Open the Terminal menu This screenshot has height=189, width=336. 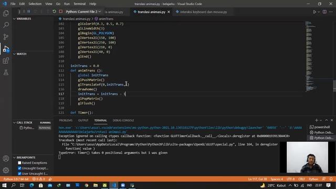click(x=79, y=4)
